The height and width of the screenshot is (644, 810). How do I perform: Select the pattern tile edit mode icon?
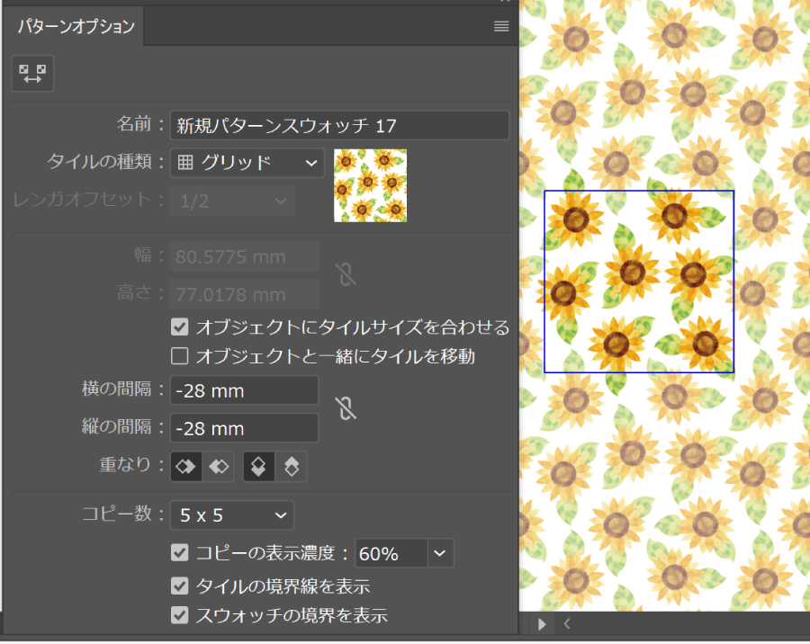(32, 74)
